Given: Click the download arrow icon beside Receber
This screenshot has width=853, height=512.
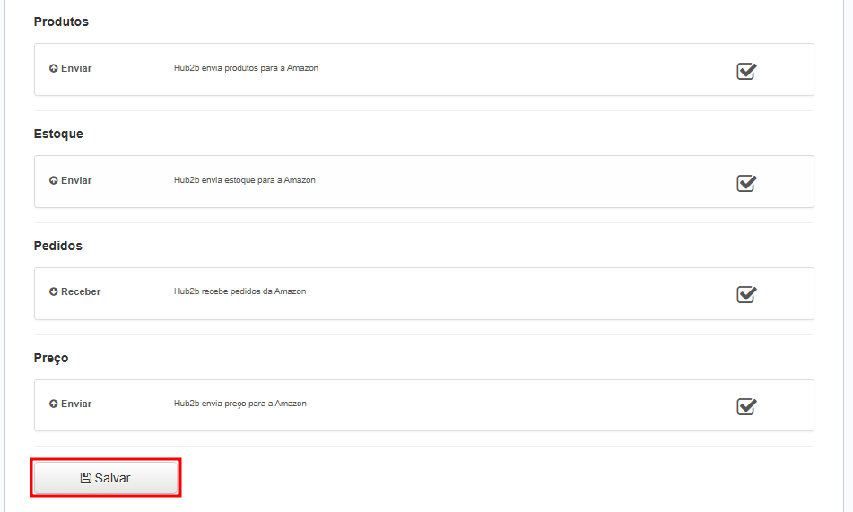Looking at the screenshot, I should (x=53, y=291).
